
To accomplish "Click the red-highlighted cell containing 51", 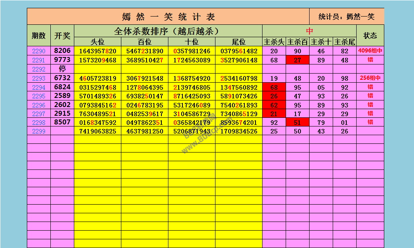I will coord(298,122).
